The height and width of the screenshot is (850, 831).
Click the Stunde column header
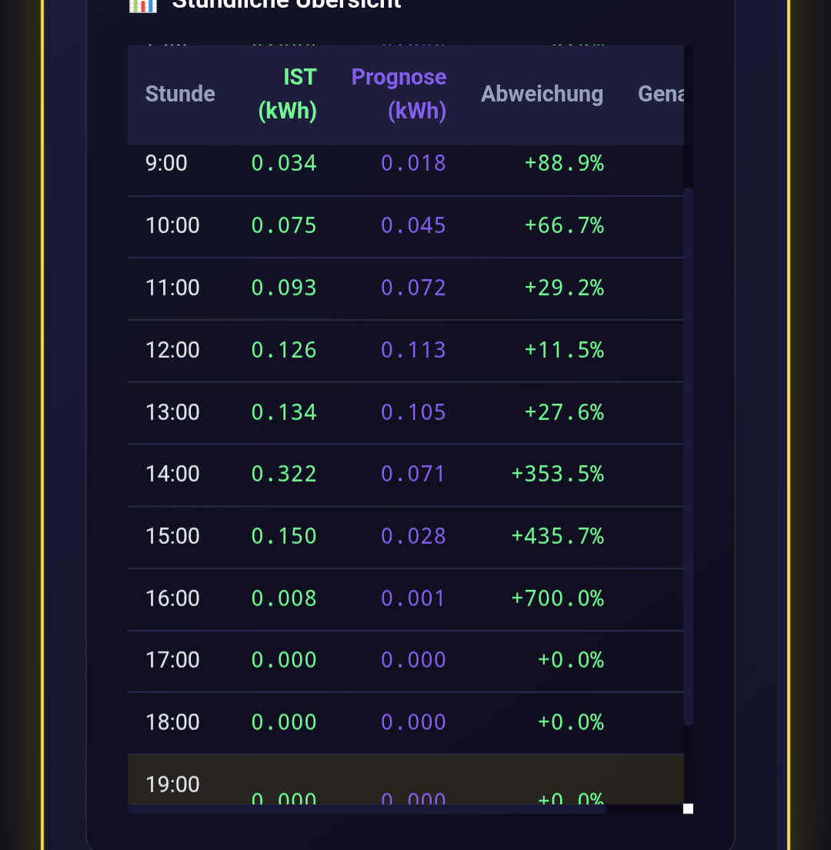(180, 94)
